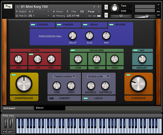
Task: Click the Mute (M) button
Action: (106, 15)
